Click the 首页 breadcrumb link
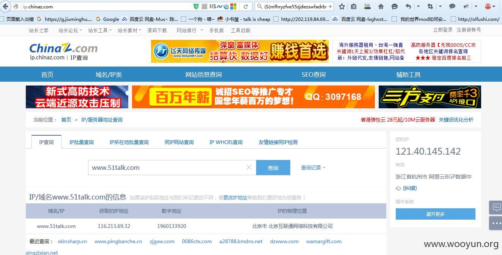The width and height of the screenshot is (502, 255). pos(66,120)
